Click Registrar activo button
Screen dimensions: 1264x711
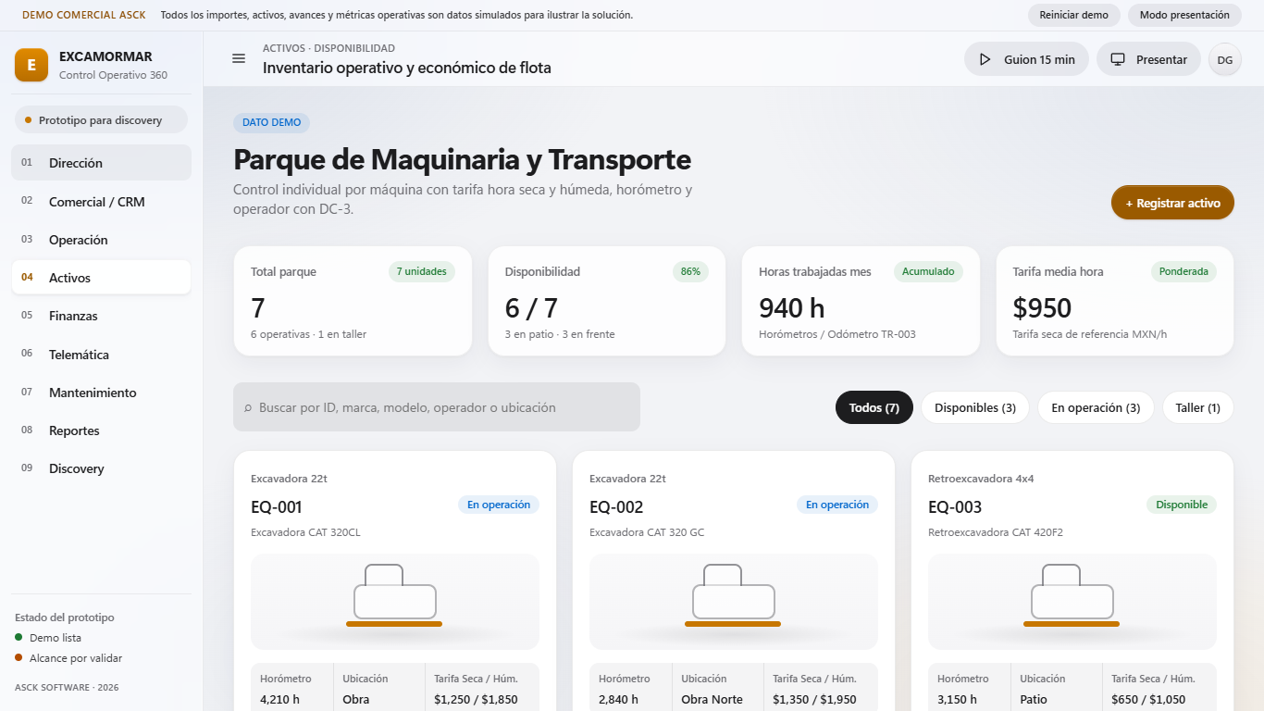(x=1172, y=203)
